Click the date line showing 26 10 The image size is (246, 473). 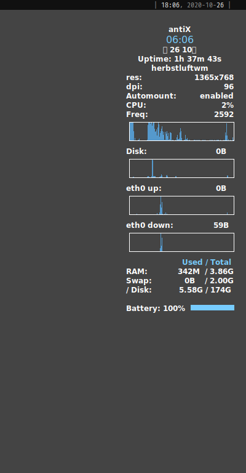180,50
